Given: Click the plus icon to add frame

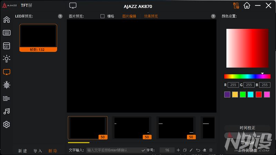Looking at the screenshot, I should point(178,150).
